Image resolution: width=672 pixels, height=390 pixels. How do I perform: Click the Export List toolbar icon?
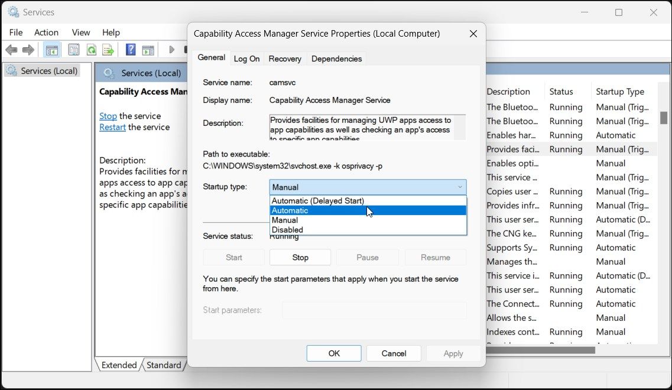[108, 50]
